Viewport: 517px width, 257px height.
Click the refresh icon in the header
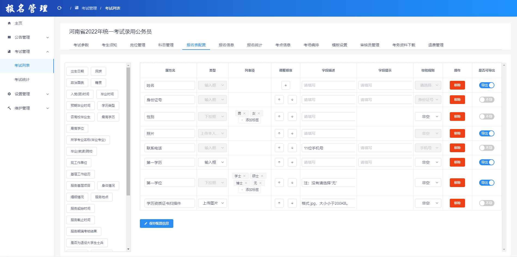coord(59,8)
